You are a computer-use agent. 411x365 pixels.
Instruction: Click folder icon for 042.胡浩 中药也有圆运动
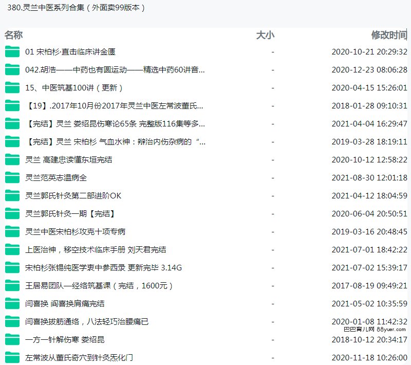tap(12, 69)
